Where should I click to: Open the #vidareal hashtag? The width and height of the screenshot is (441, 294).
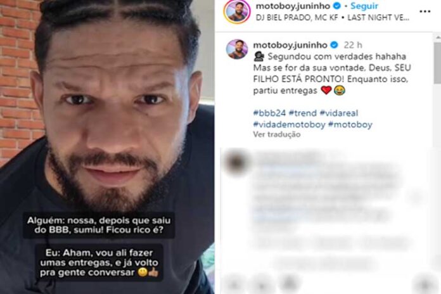click(x=339, y=113)
